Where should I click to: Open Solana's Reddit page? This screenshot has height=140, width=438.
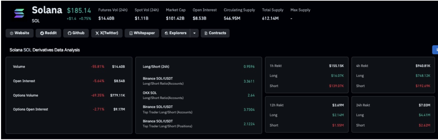[49, 33]
